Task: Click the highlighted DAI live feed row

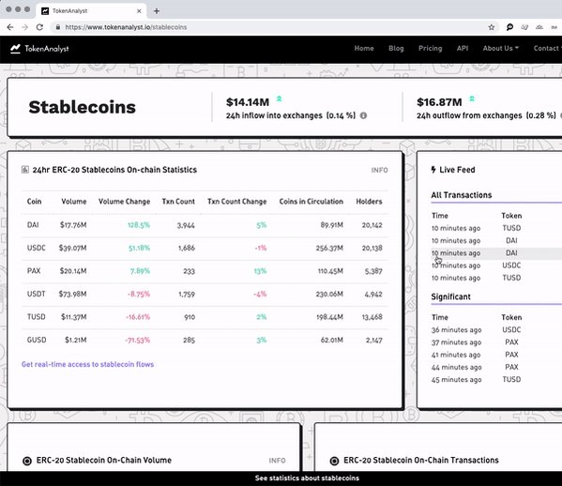Action: [496, 253]
